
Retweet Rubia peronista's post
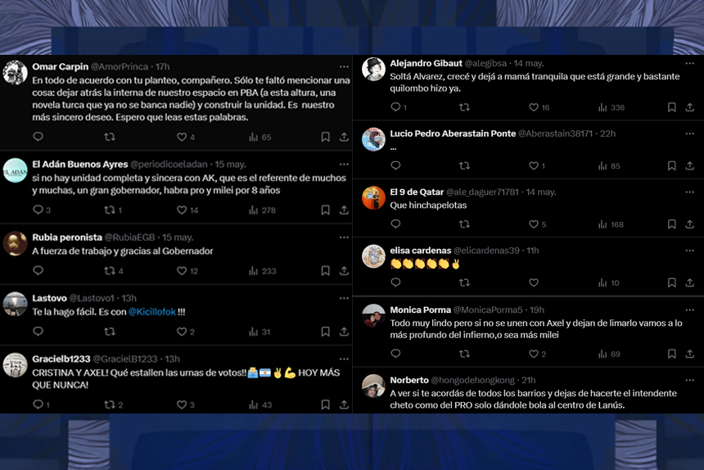point(110,271)
